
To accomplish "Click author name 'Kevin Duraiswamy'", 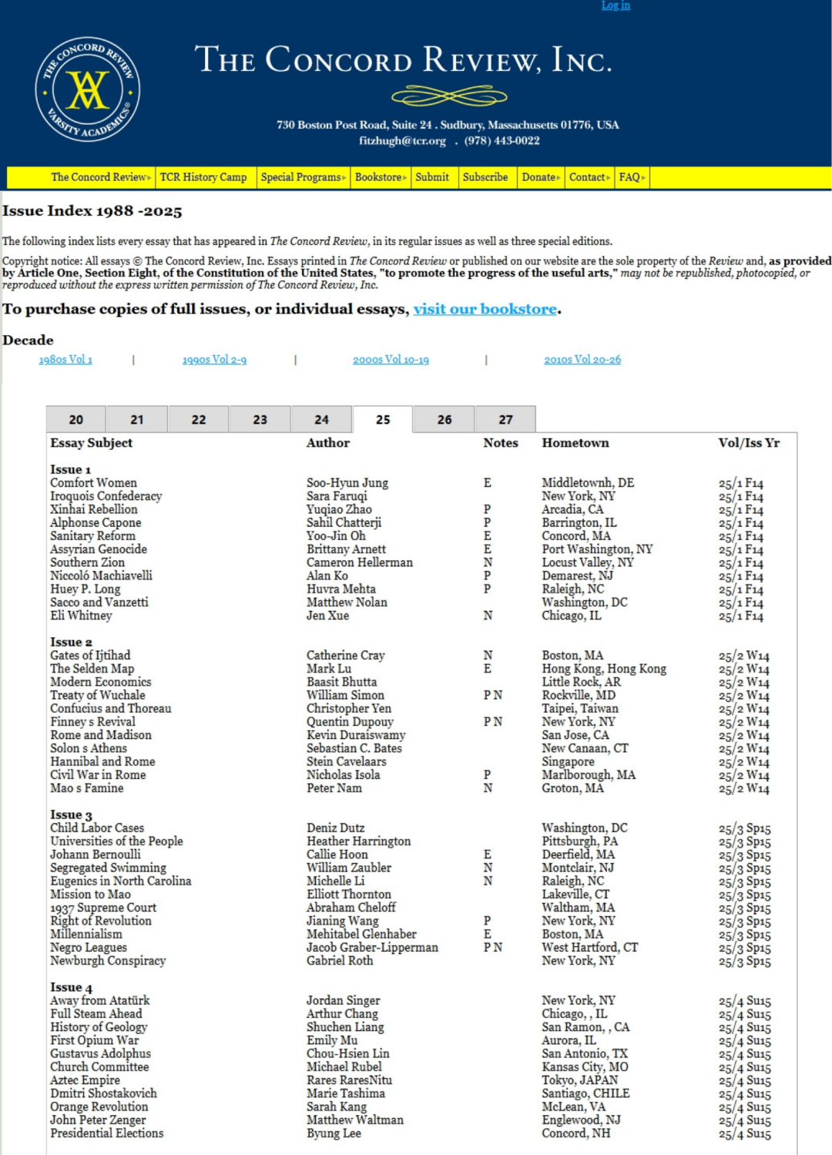I will click(x=356, y=735).
